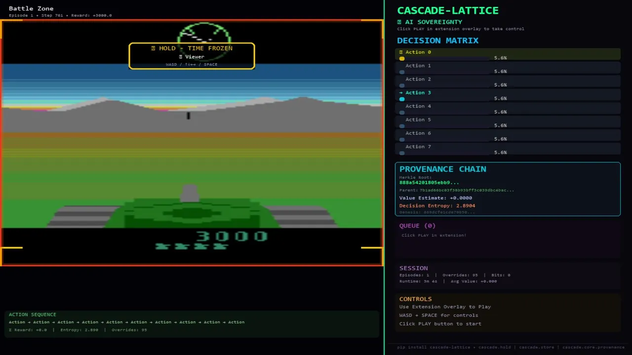Click 'Use Extension Overlay to Play' text
This screenshot has height=355, width=632.
tap(445, 307)
